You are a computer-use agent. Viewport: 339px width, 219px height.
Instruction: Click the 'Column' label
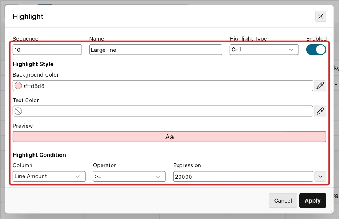click(x=23, y=165)
